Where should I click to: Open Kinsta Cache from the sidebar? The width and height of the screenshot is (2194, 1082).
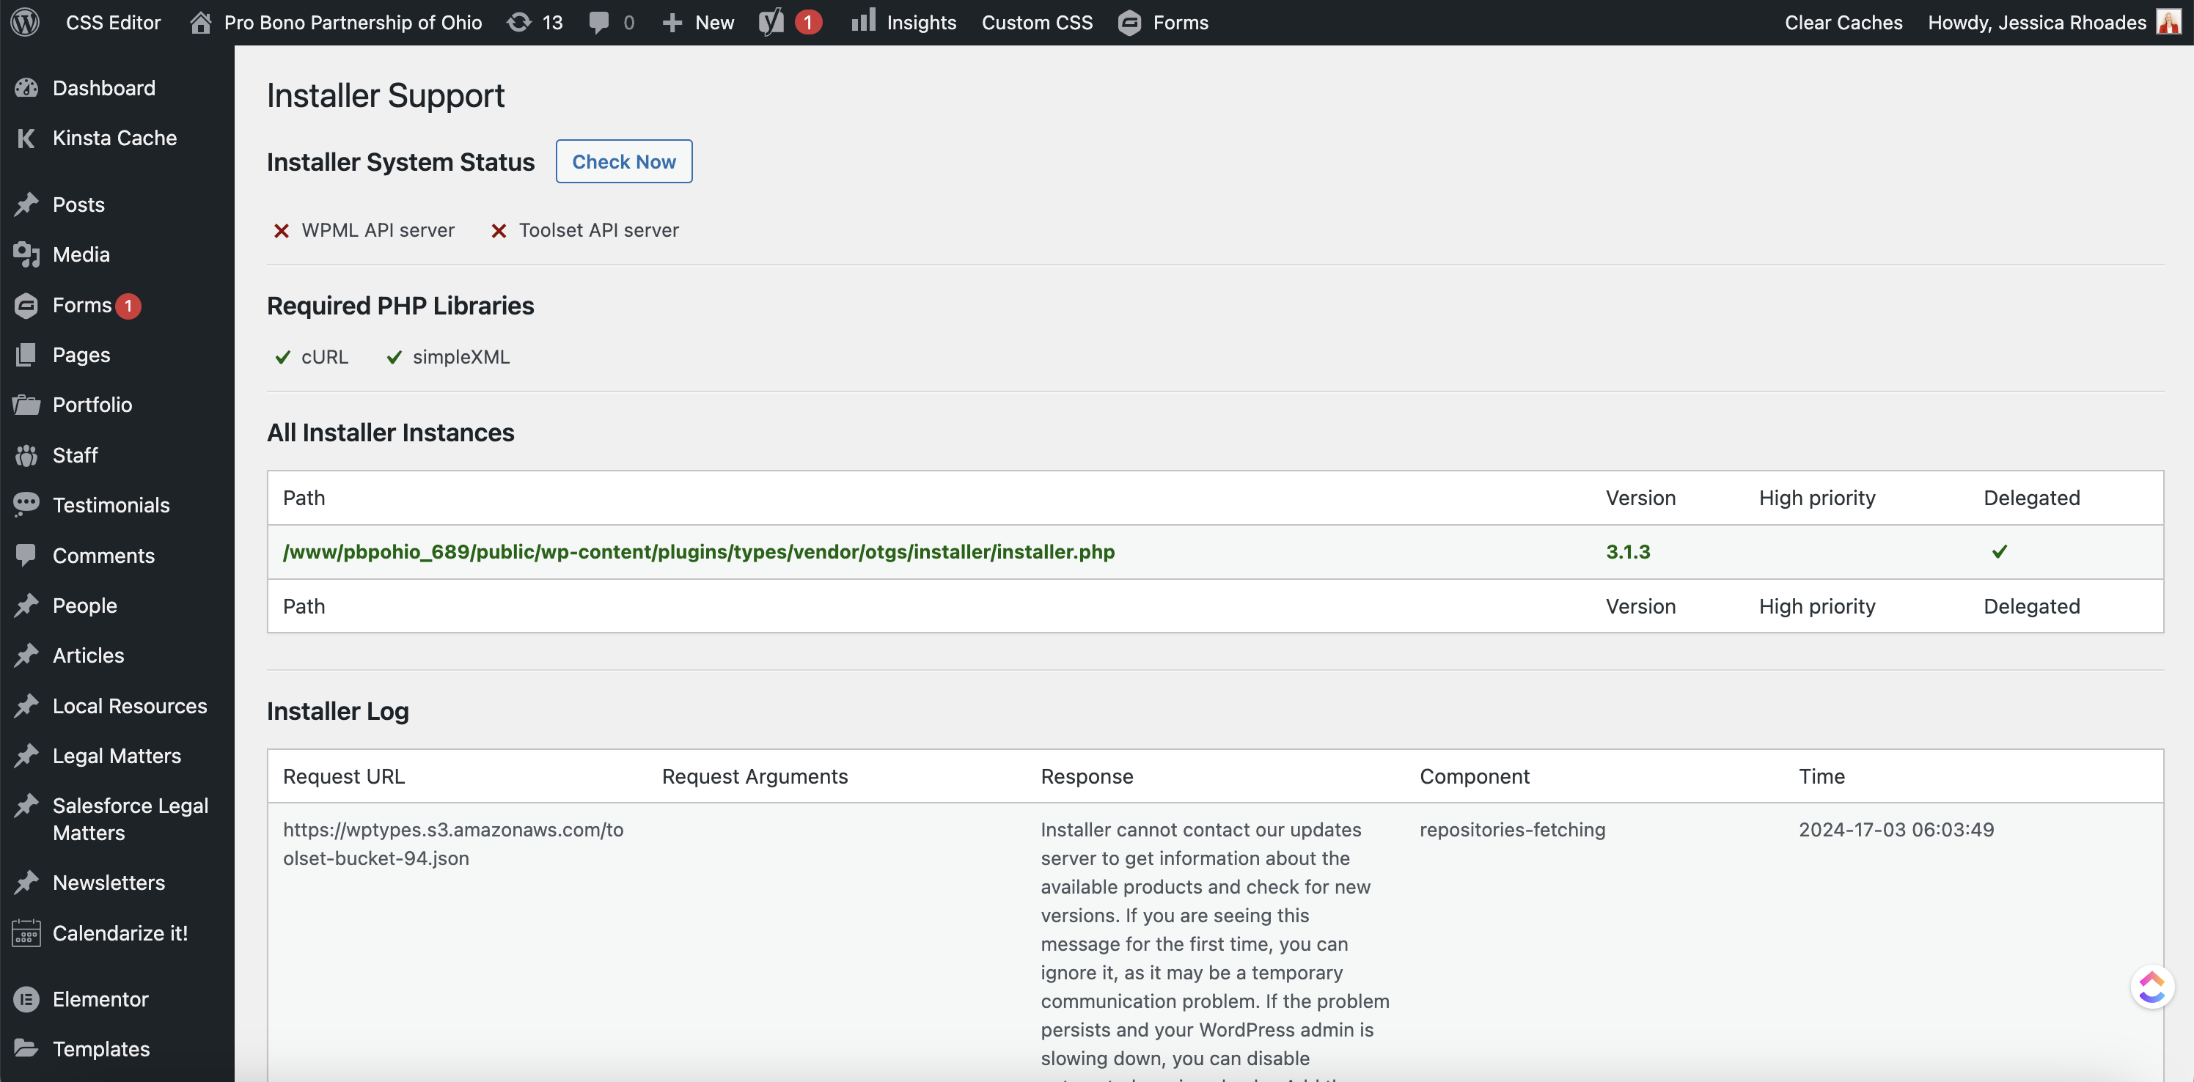114,138
